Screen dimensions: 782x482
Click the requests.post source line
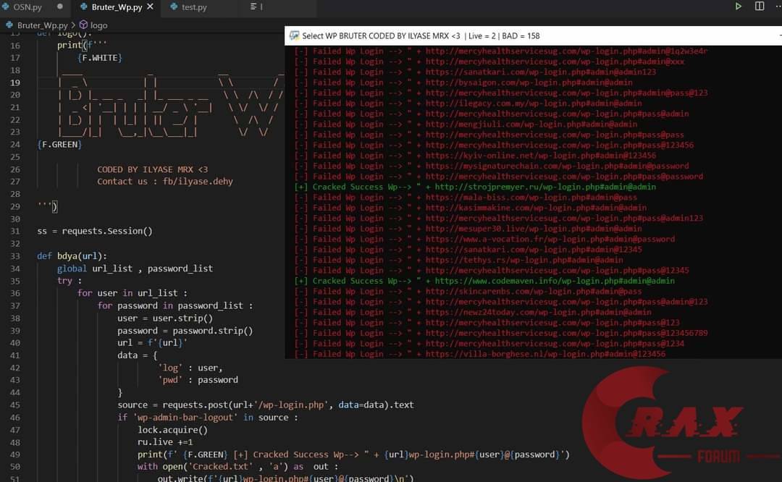click(266, 405)
